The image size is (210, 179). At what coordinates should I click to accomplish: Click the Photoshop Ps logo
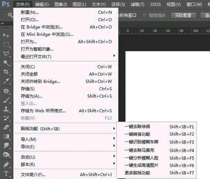(x=6, y=4)
